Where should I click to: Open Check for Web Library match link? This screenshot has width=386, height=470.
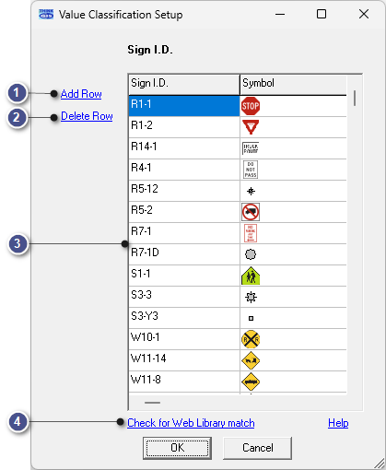(191, 423)
